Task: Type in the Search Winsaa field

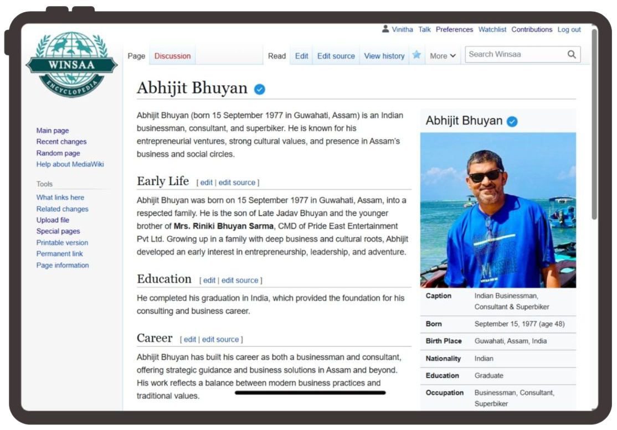Action: pyautogui.click(x=515, y=54)
